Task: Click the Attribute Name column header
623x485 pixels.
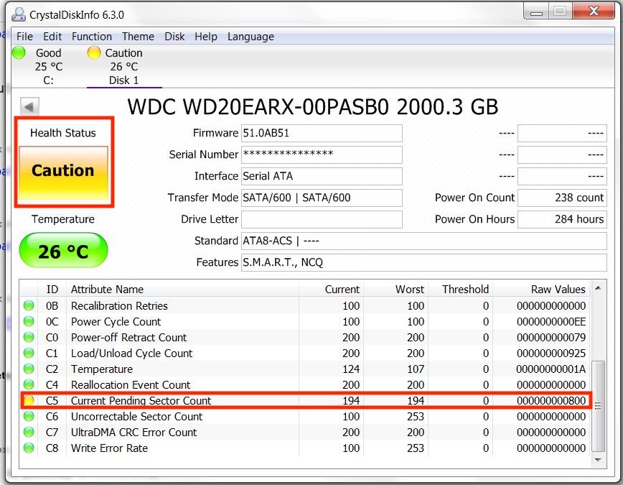Action: 108,290
